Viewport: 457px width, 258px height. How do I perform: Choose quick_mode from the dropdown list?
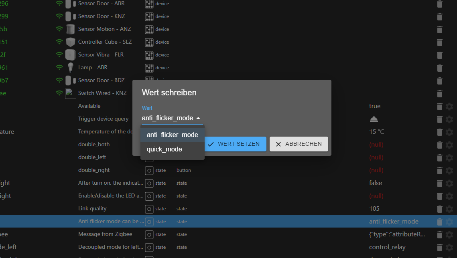click(x=172, y=149)
